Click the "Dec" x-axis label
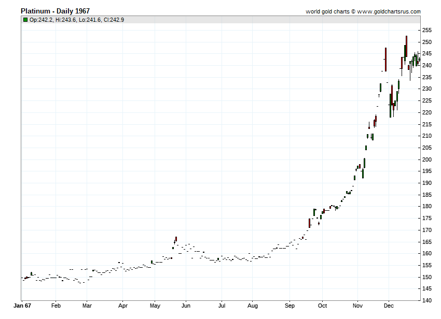The height and width of the screenshot is (319, 441). (389, 306)
